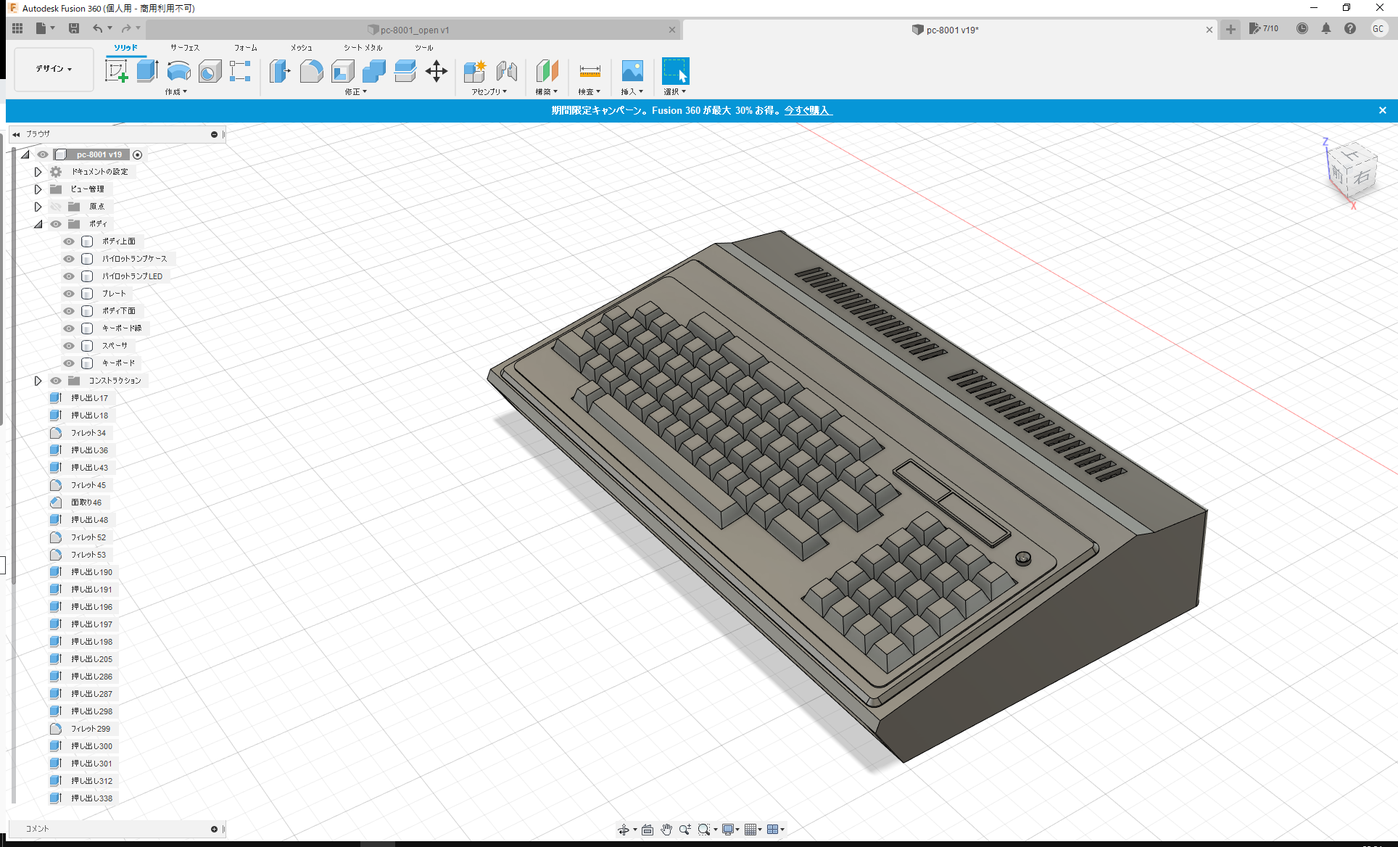Toggle visibility of パイロットランプLED body
The height and width of the screenshot is (847, 1398).
[x=68, y=276]
